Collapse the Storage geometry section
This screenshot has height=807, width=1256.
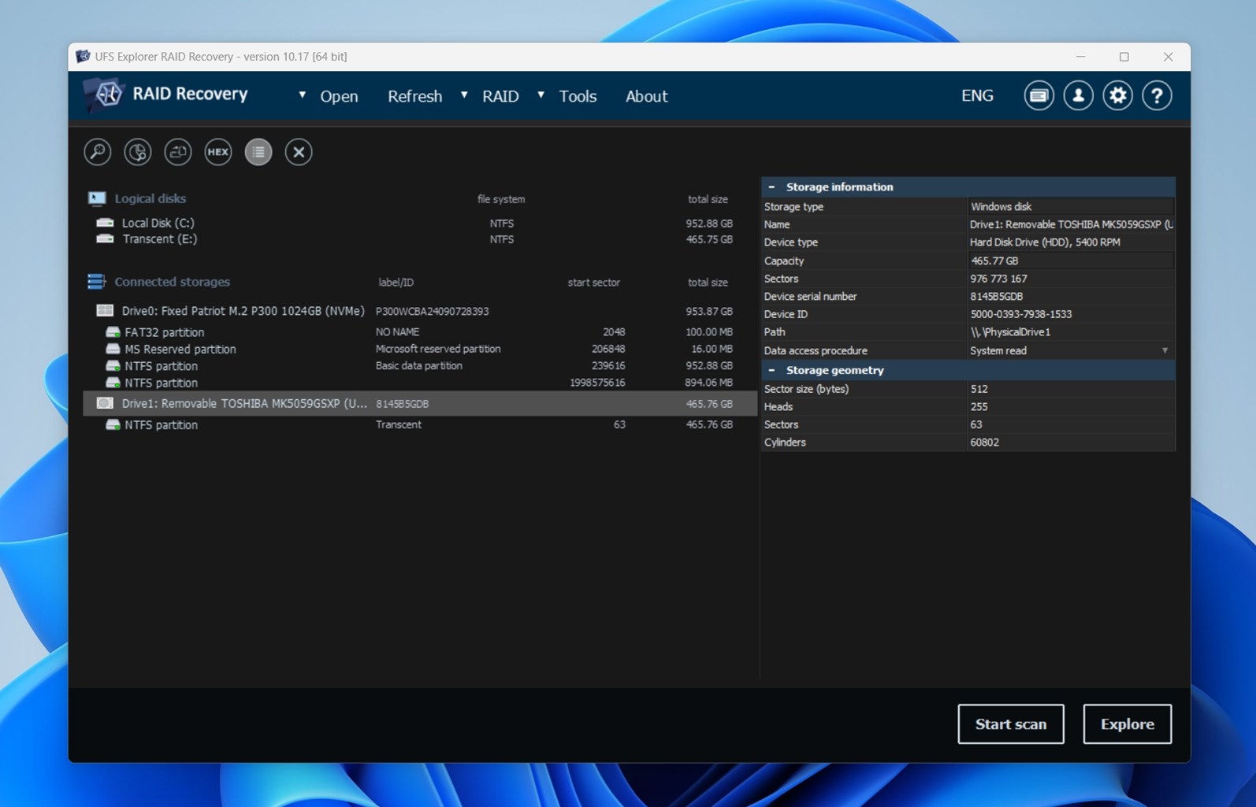point(771,370)
